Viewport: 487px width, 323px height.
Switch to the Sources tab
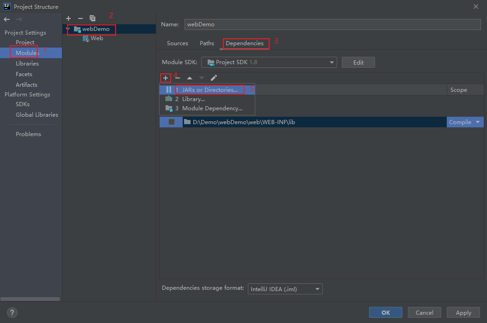point(178,43)
